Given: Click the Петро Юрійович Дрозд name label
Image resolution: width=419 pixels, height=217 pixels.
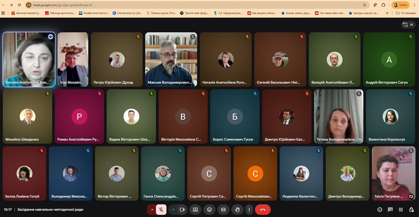Looking at the screenshot, I should tap(113, 82).
